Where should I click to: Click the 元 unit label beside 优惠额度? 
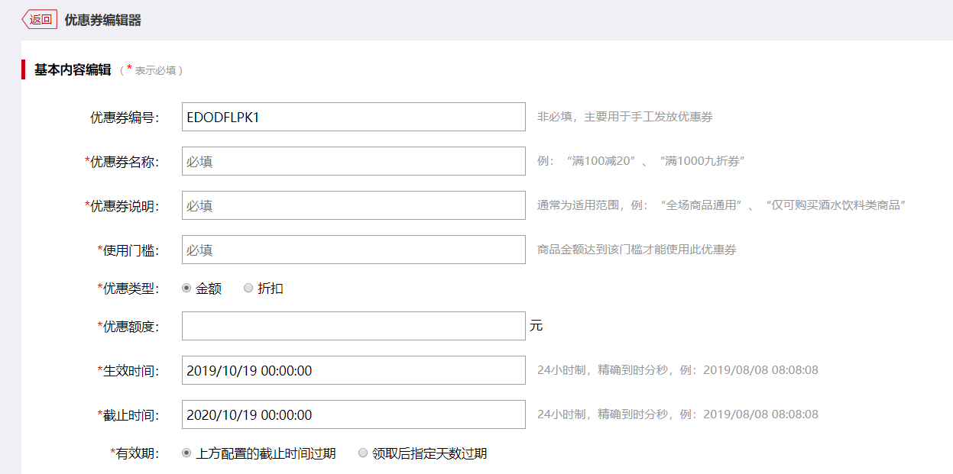536,325
